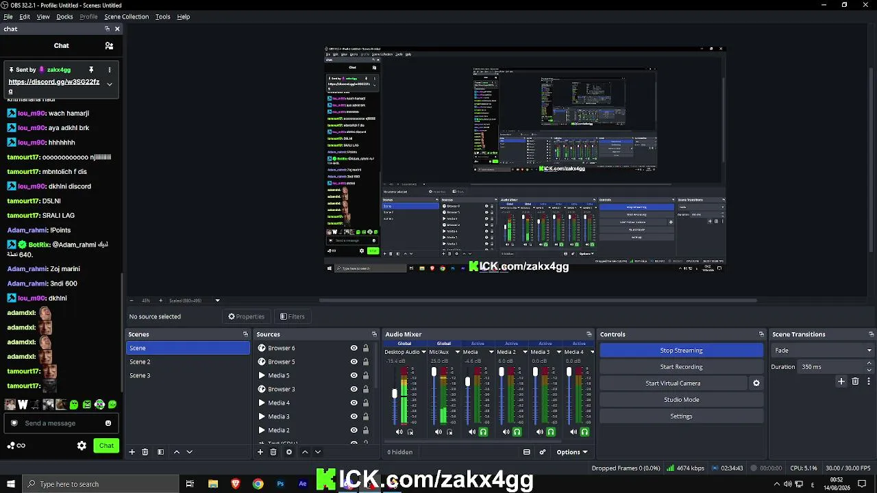Open the Docks menu

(x=64, y=16)
